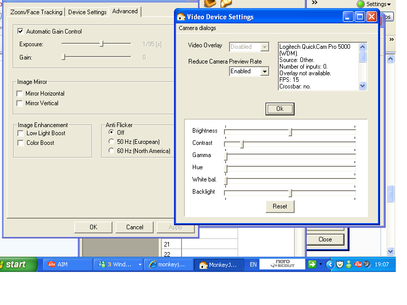The width and height of the screenshot is (407, 305).
Task: Uncheck Automatic Gain Control
Action: [20, 31]
